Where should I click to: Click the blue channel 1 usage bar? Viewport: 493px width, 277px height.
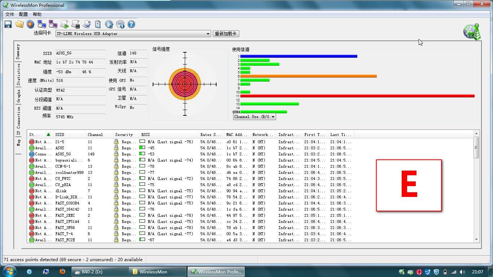coord(298,56)
